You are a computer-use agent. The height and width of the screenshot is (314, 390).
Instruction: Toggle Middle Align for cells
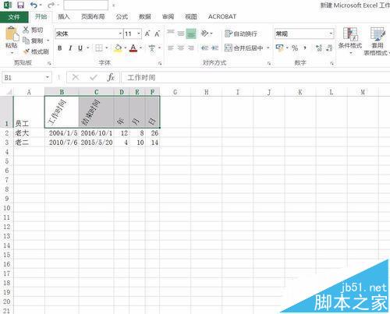[181, 34]
